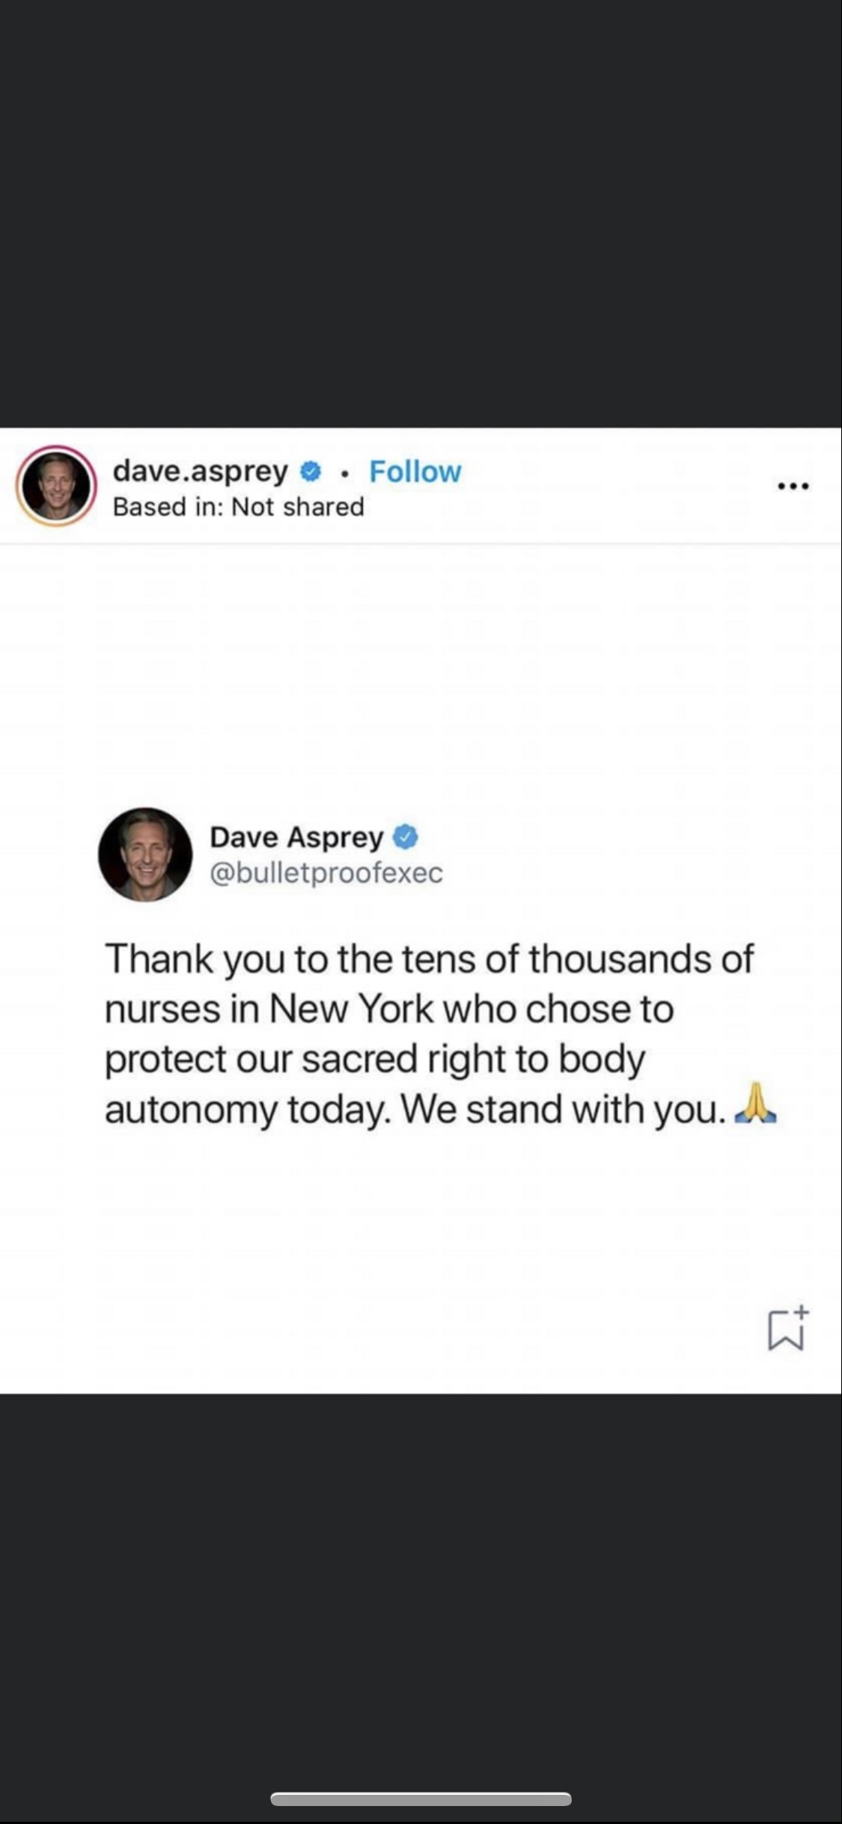842x1824 pixels.
Task: Tap blank white space above the tweet
Action: pyautogui.click(x=421, y=674)
